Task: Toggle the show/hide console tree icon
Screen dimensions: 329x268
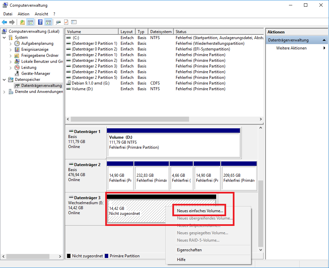Action: [x=30, y=22]
